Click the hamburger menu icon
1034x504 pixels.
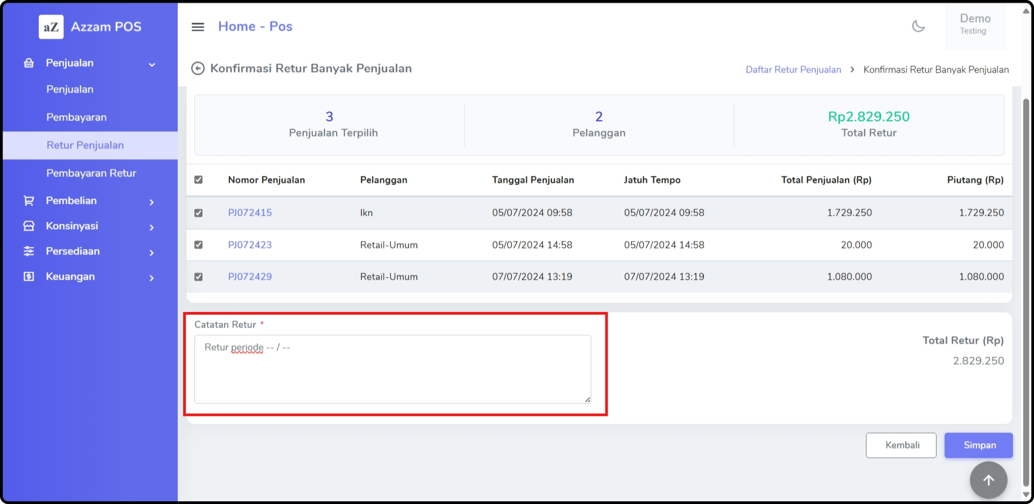[197, 27]
